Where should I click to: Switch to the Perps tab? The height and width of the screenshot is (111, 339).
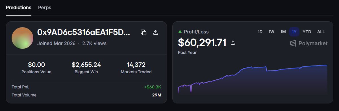pyautogui.click(x=45, y=8)
